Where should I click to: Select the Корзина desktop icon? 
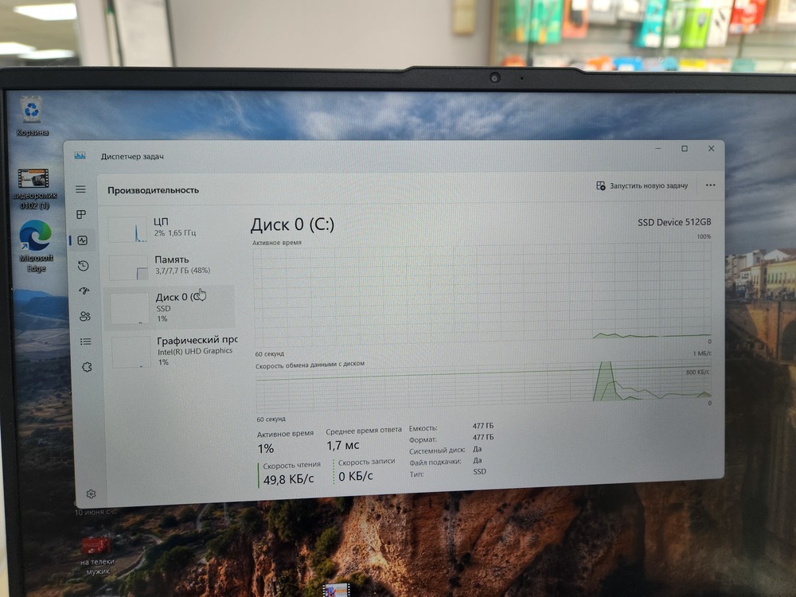pos(32,115)
